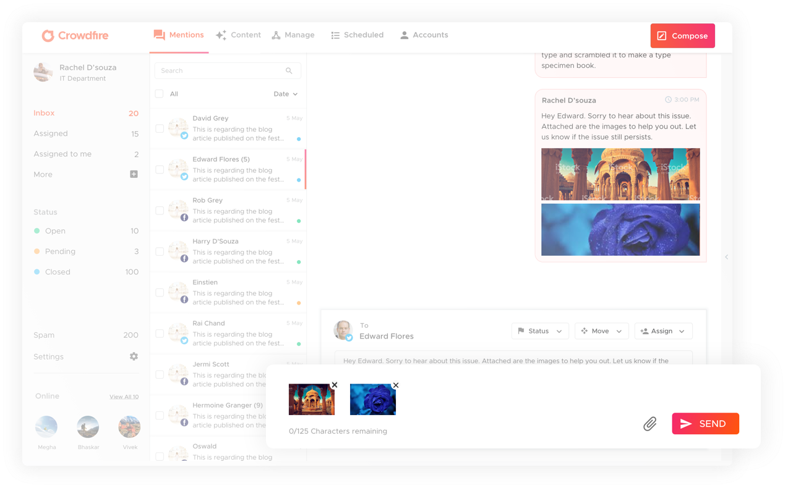Select the Einstien message checkbox
This screenshot has height=488, width=788.
(x=160, y=292)
